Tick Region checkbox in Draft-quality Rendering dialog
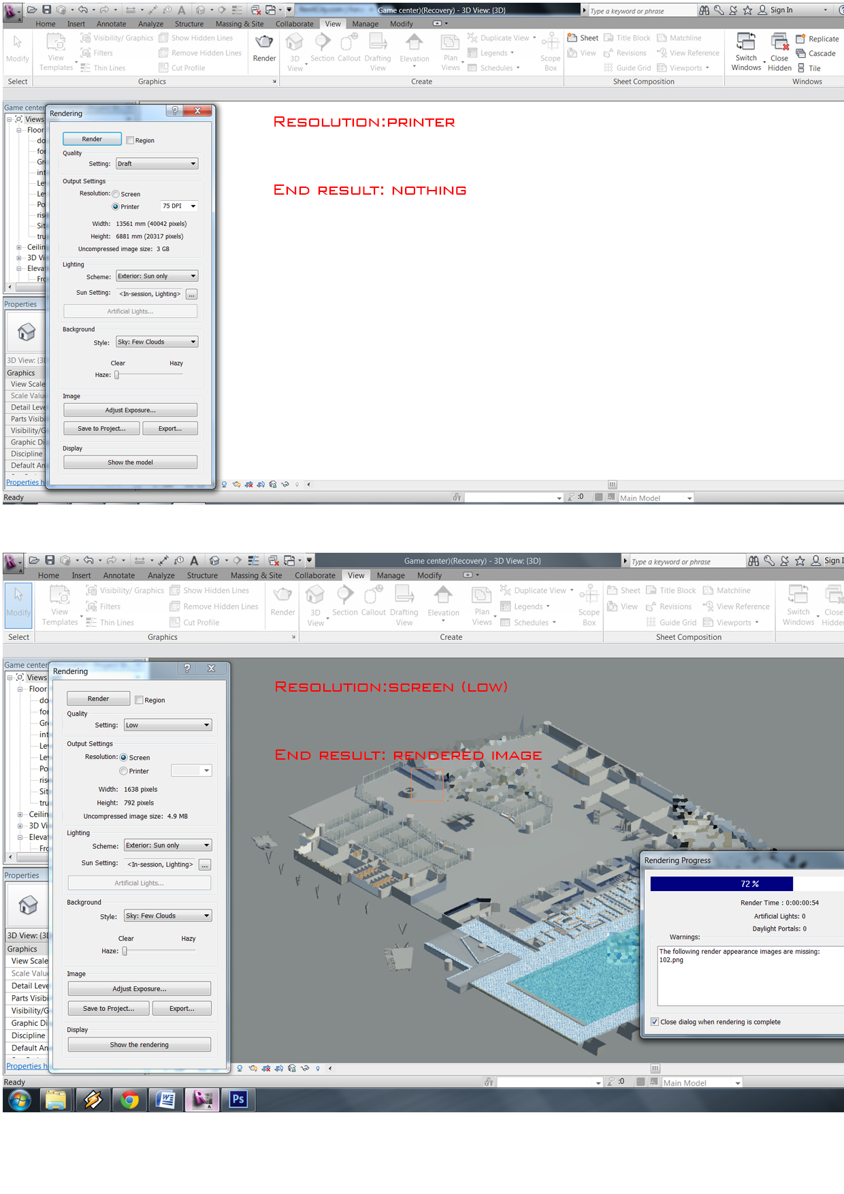 coord(130,140)
